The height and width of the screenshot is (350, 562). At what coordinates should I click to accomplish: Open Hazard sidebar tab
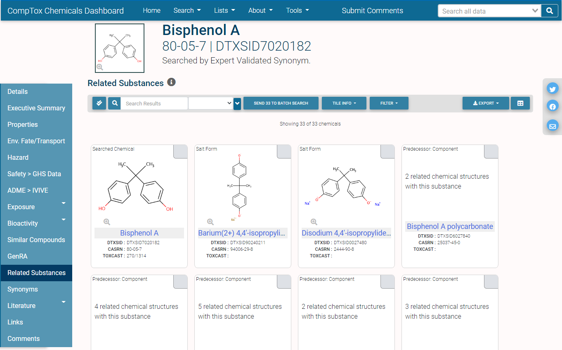pos(36,158)
